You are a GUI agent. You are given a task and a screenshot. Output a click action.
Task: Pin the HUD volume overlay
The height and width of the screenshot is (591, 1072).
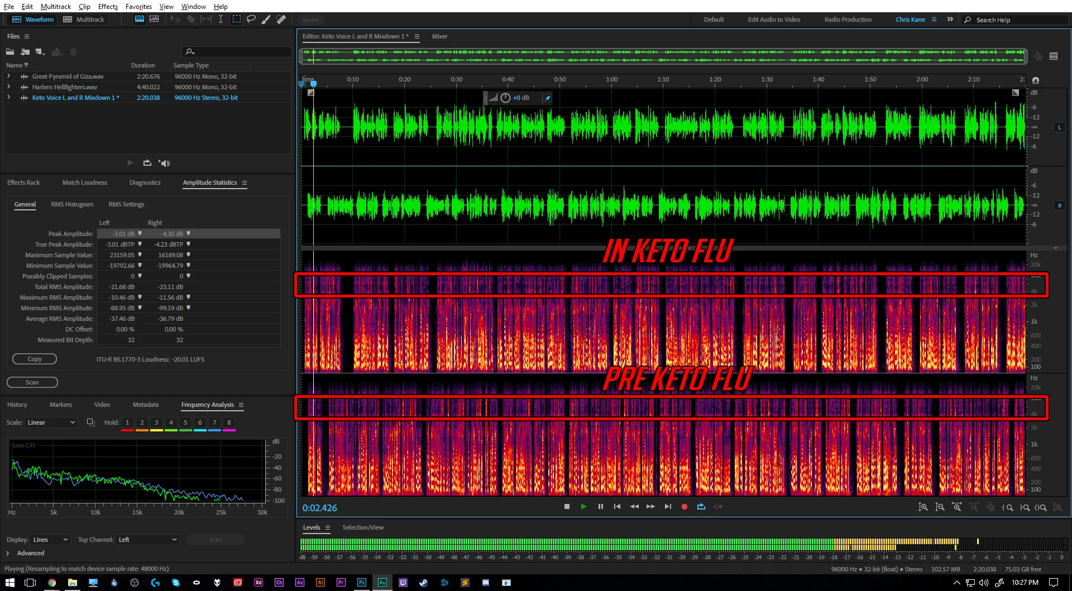pyautogui.click(x=548, y=98)
